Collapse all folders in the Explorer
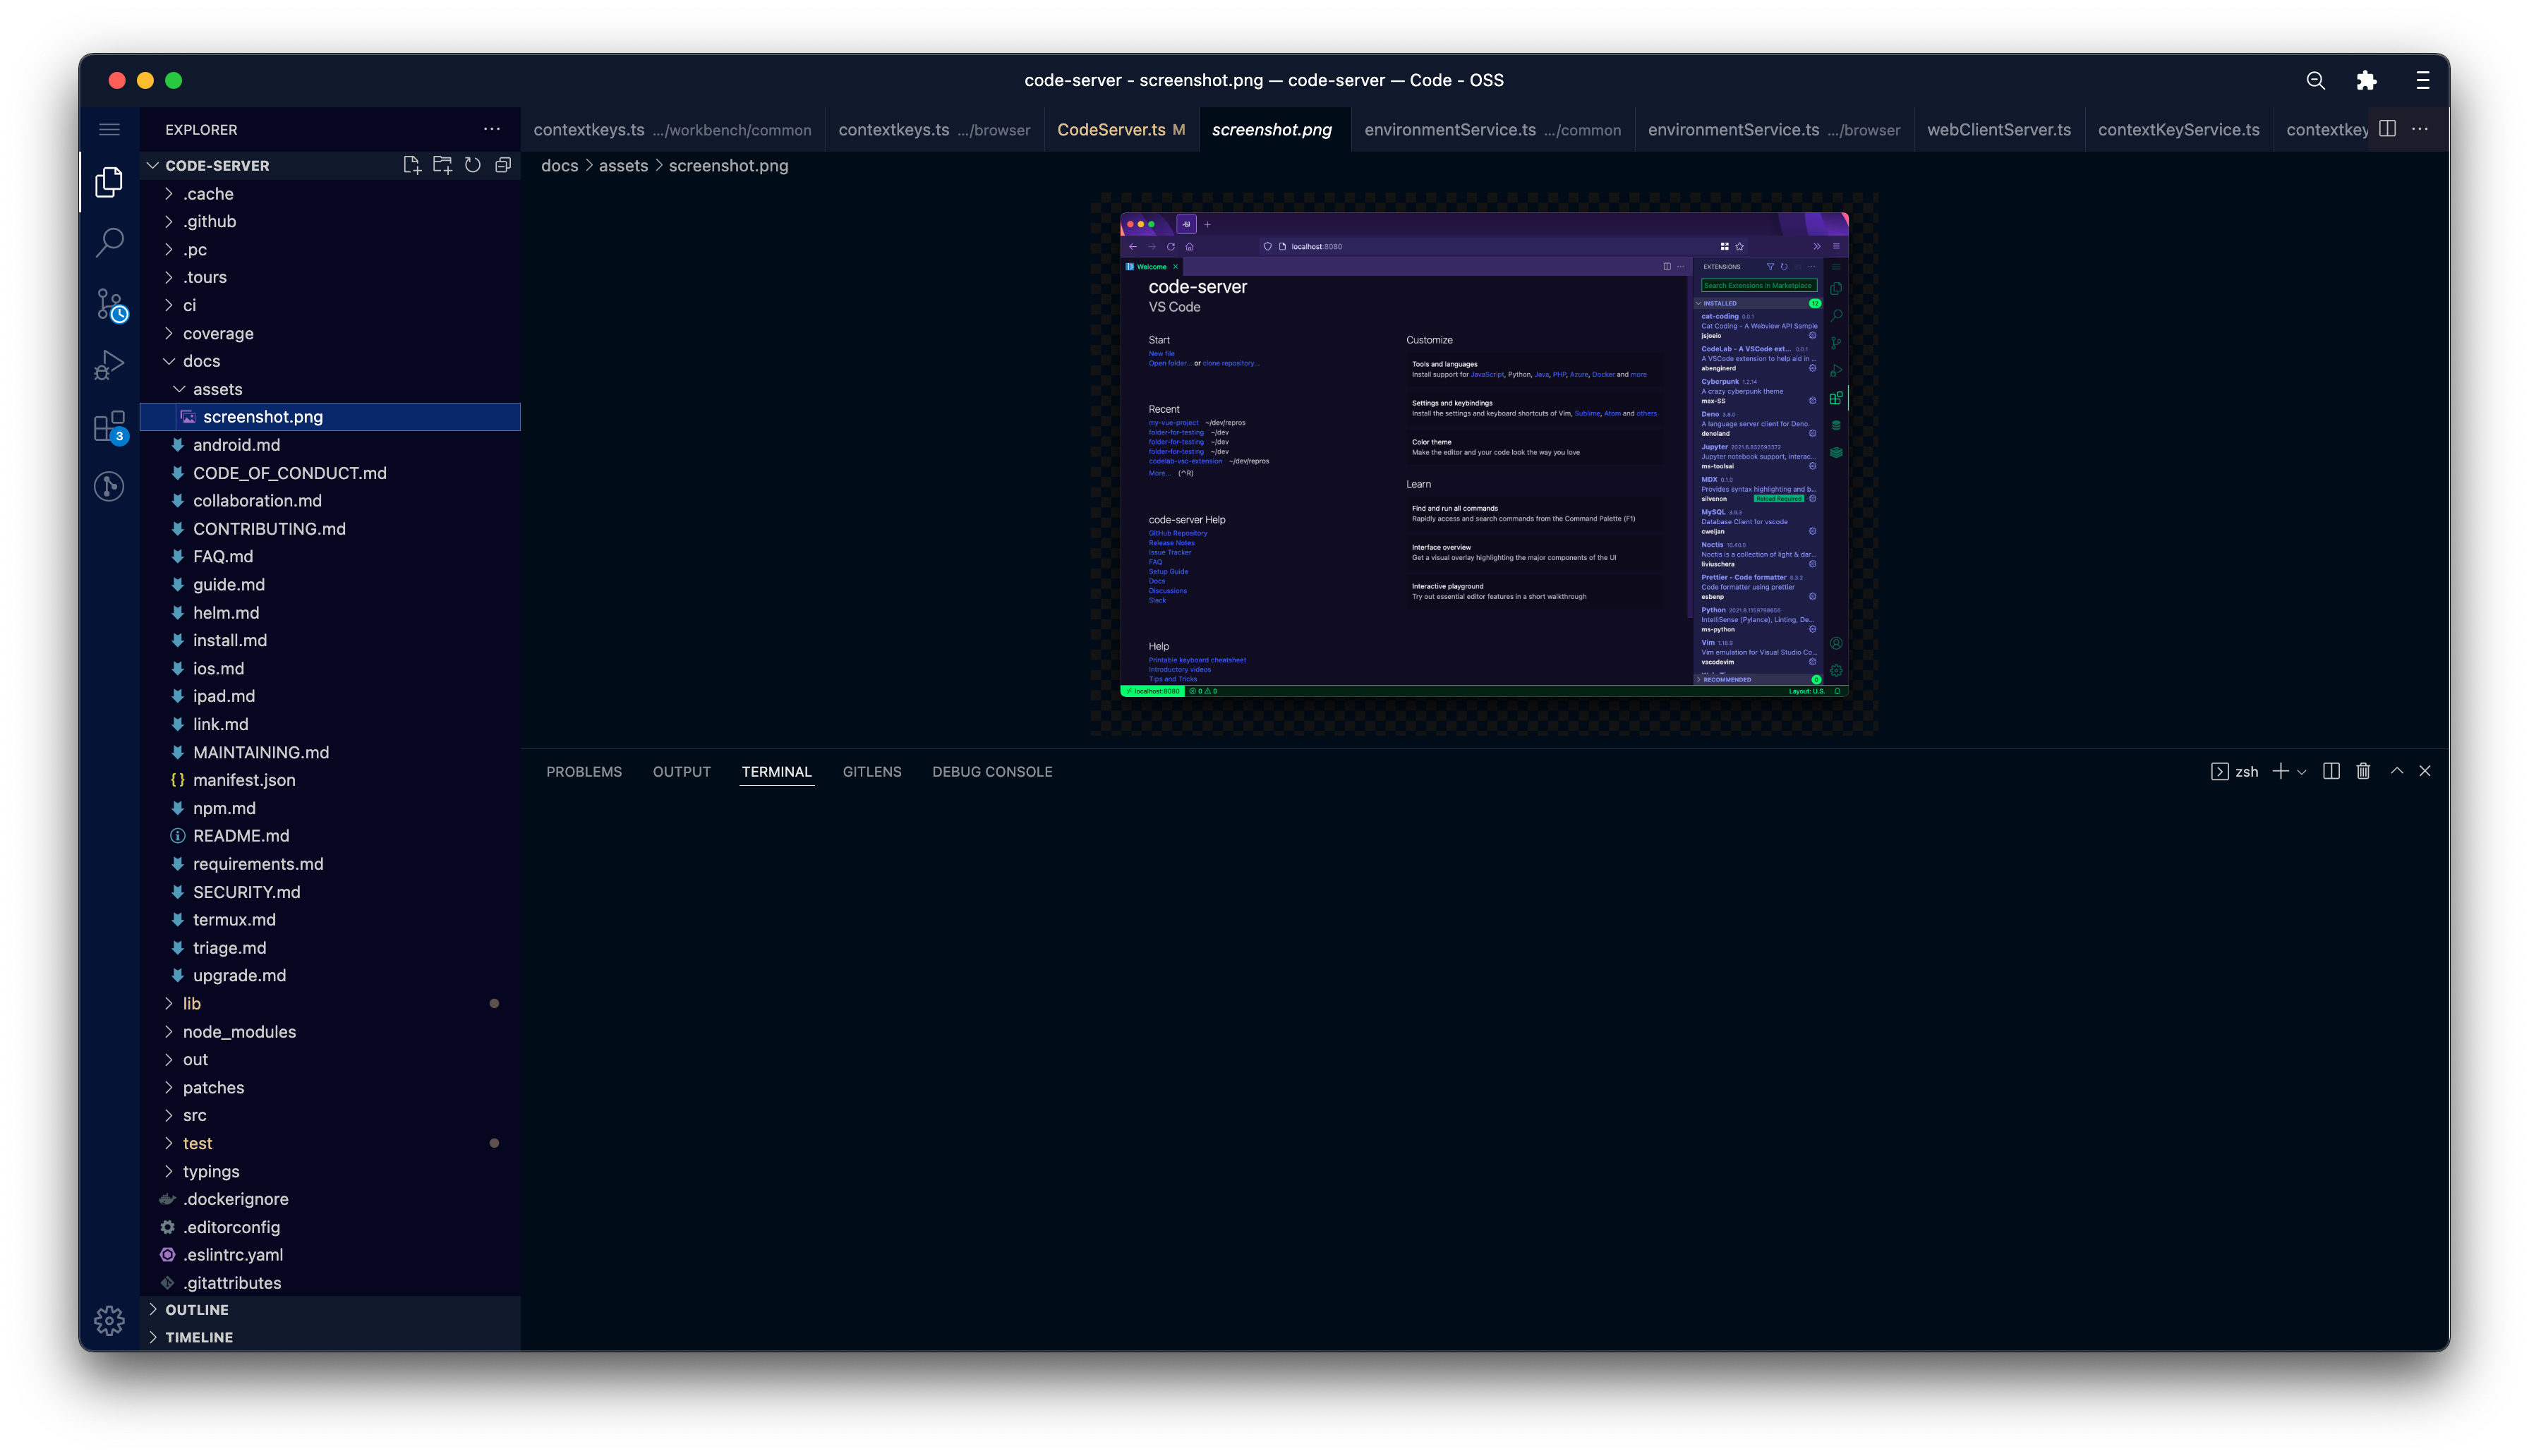2529x1456 pixels. click(x=503, y=165)
